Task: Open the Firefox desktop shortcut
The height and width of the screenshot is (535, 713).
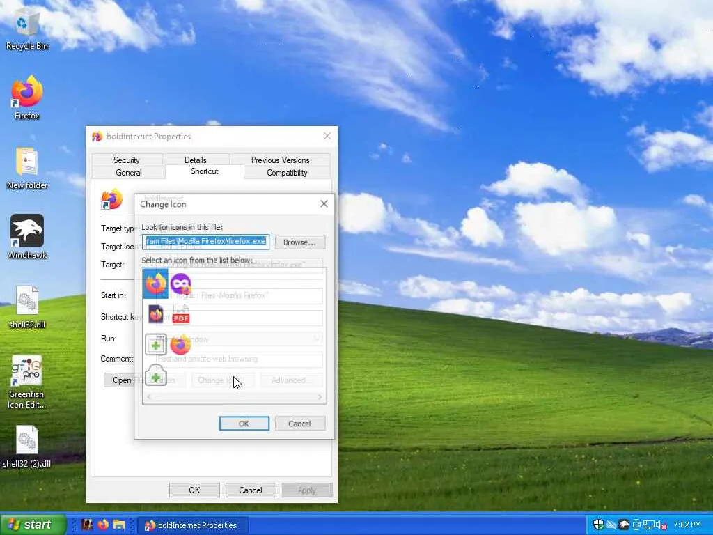Action: click(x=27, y=98)
